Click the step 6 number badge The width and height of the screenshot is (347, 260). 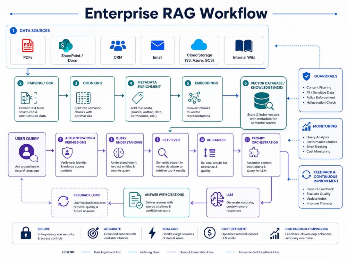click(245, 83)
